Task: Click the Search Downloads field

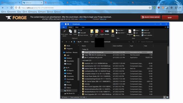Action: coord(152,42)
